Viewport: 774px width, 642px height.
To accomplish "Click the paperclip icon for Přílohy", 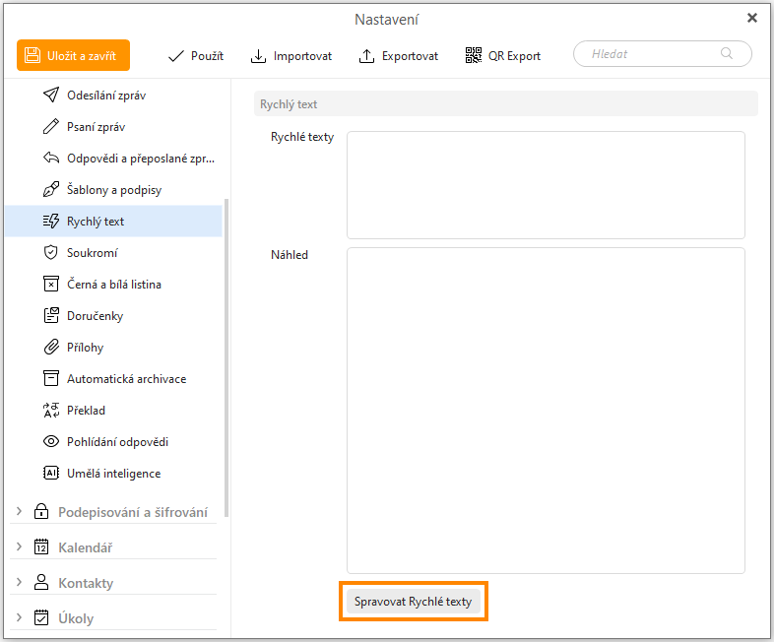I will point(51,348).
